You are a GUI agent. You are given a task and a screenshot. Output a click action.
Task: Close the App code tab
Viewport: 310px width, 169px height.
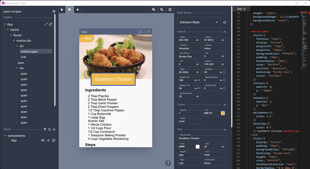point(245,9)
